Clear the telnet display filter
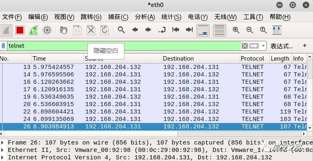Viewport: 313px width, 161px height. coord(245,46)
